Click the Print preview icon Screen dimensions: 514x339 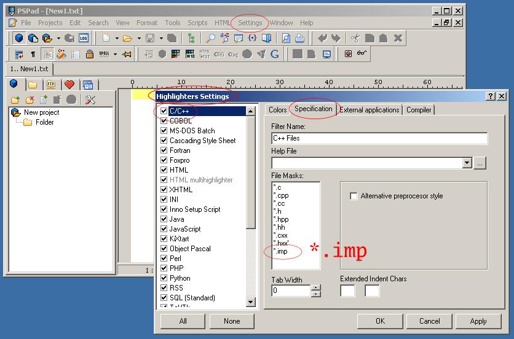point(286,38)
